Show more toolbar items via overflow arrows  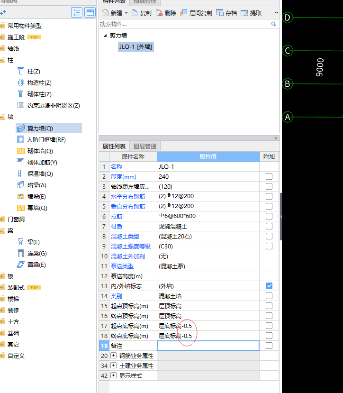click(276, 12)
